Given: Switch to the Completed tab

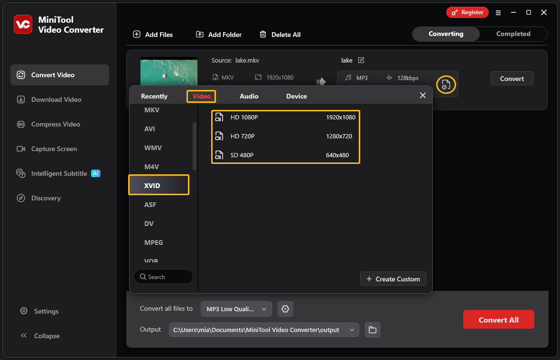Looking at the screenshot, I should pos(513,34).
